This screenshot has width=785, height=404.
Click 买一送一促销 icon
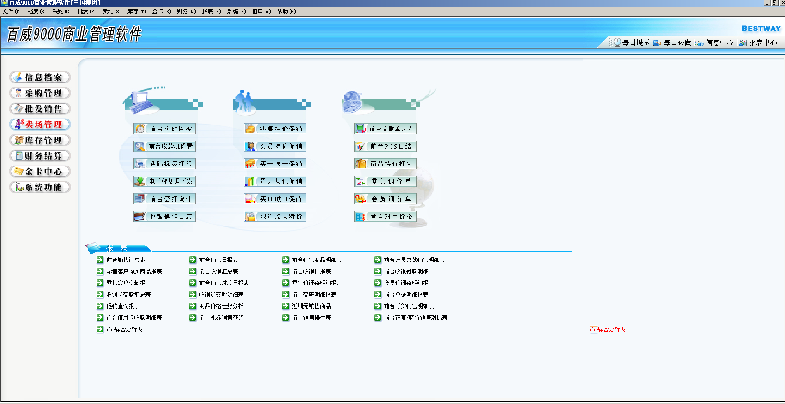click(x=250, y=164)
